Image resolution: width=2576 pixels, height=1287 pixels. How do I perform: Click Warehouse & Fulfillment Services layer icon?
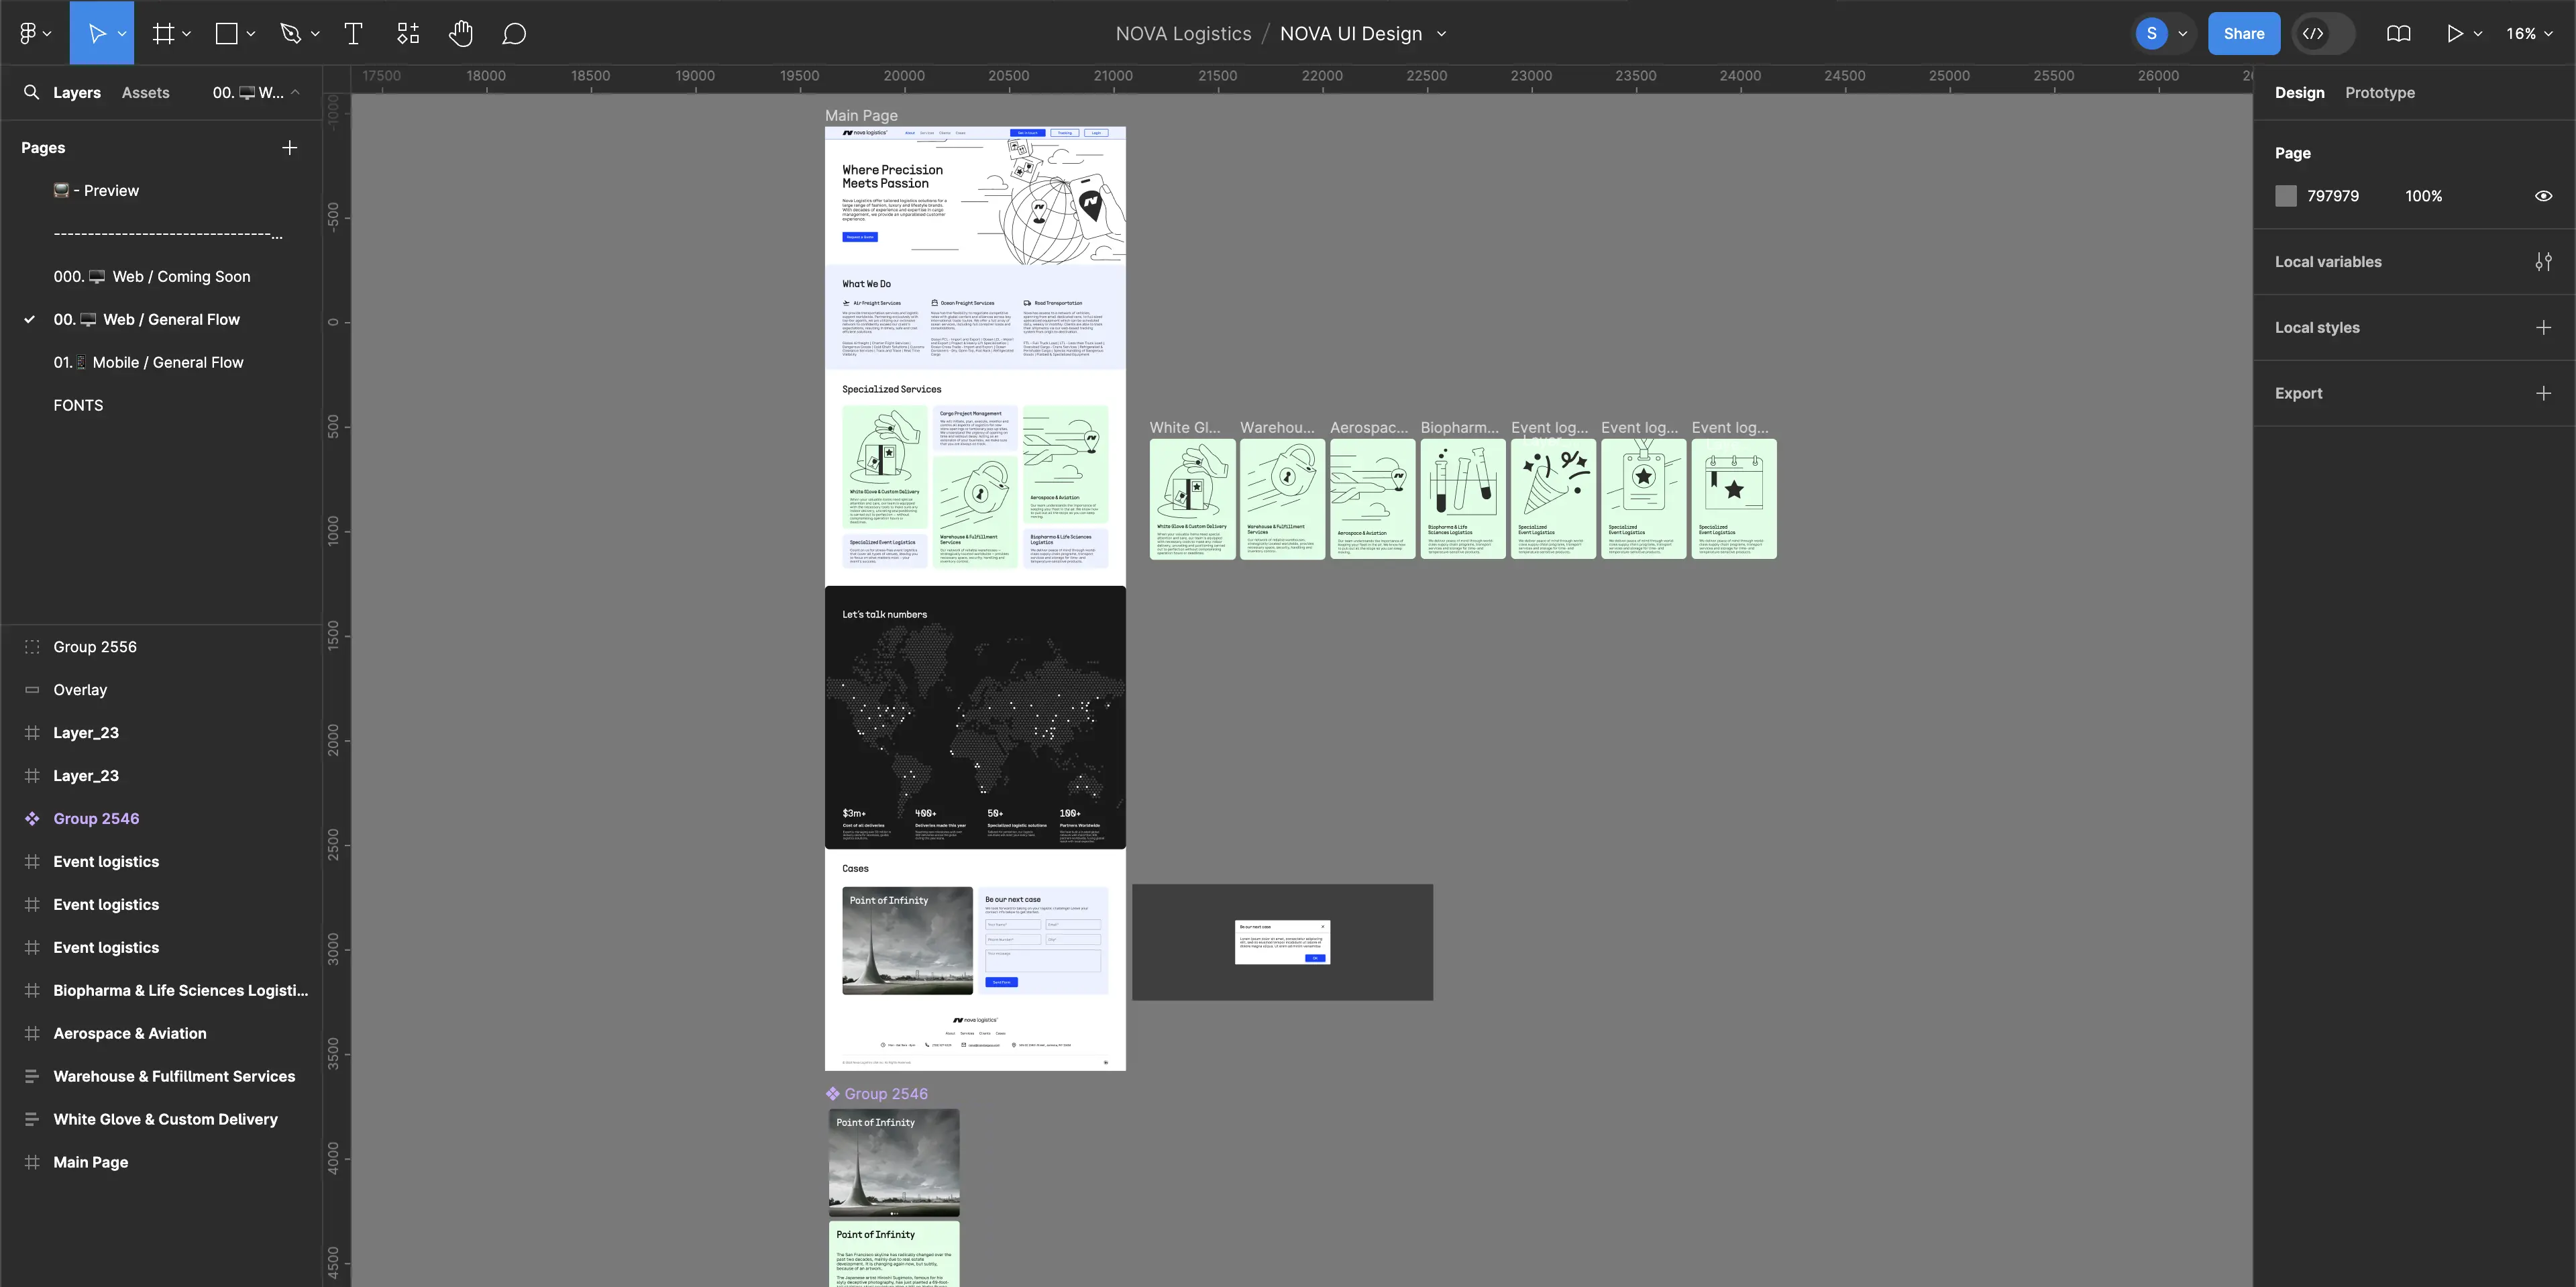32,1076
